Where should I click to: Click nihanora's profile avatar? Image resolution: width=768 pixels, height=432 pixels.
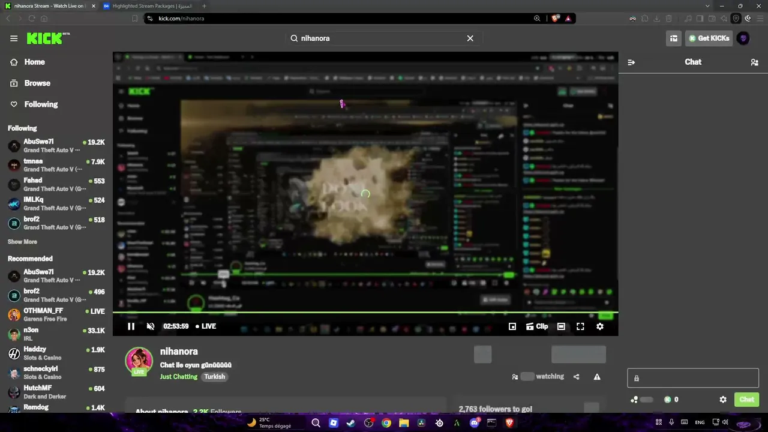point(139,361)
